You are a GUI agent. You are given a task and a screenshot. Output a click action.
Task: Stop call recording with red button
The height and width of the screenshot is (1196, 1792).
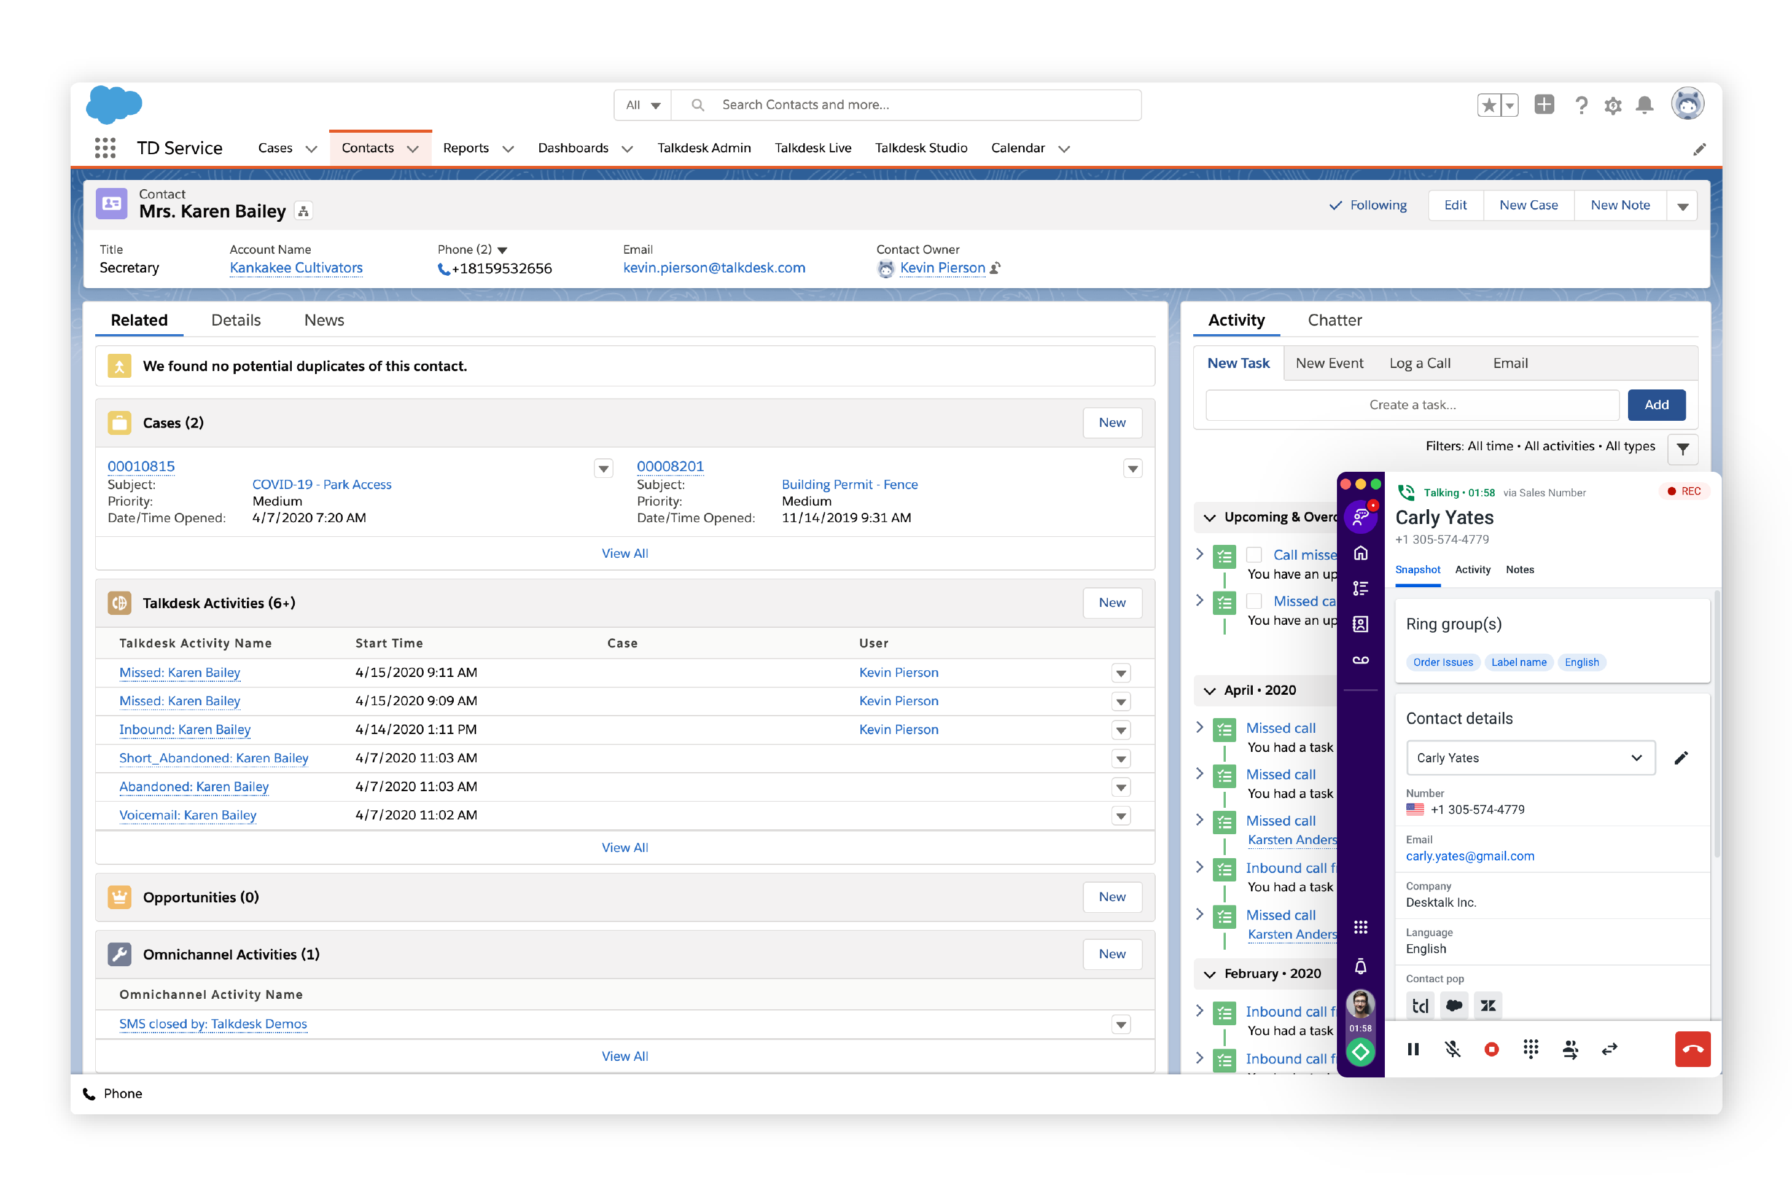click(1492, 1049)
